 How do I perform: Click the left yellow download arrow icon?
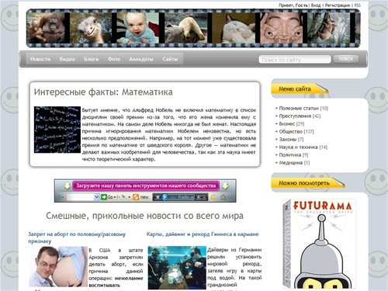click(x=68, y=185)
